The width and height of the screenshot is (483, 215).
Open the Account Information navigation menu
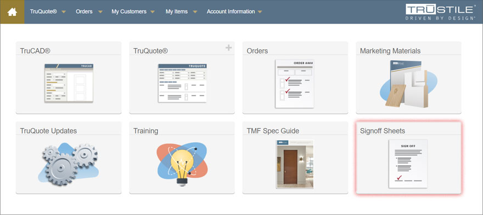(231, 11)
